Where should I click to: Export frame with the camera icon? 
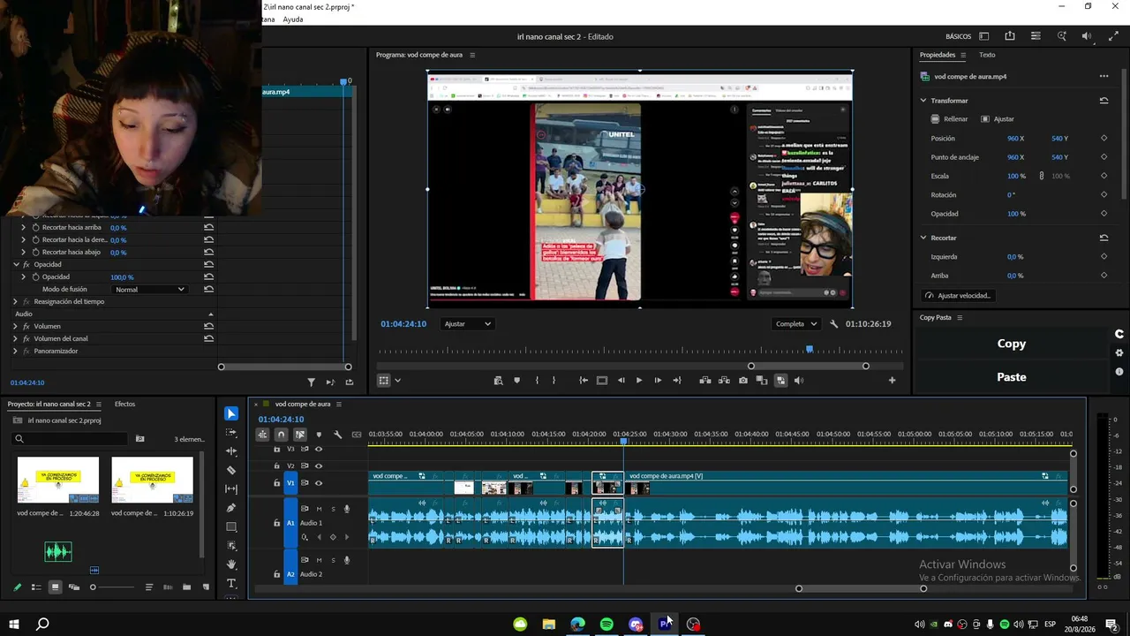point(743,381)
